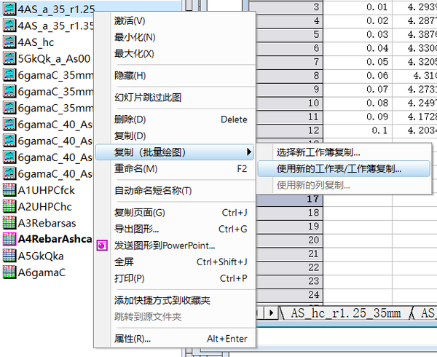Screen dimensions: 437x357
Task: Choose 发送图形到PowerPoint... menu entry
Action: (x=175, y=246)
